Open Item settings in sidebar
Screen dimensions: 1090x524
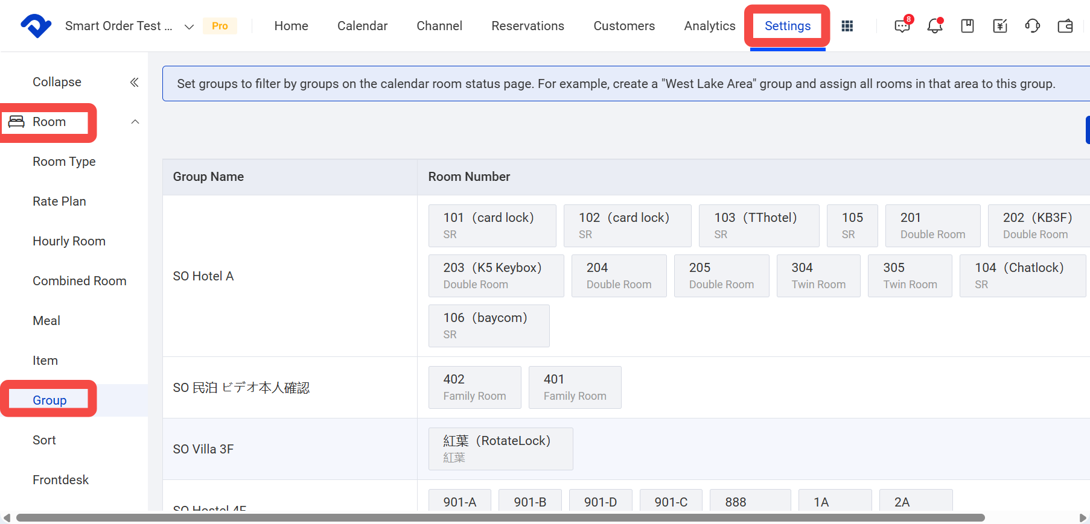[45, 361]
